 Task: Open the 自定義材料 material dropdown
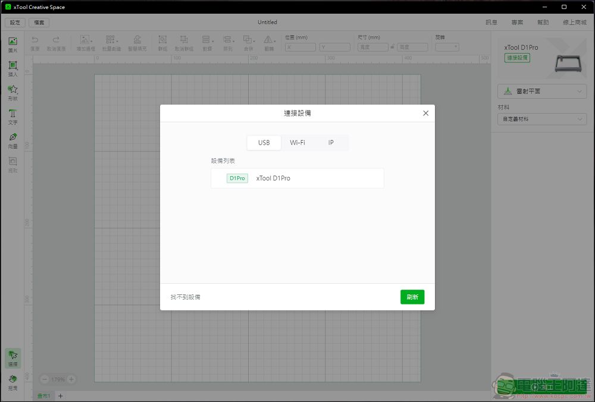click(x=541, y=120)
